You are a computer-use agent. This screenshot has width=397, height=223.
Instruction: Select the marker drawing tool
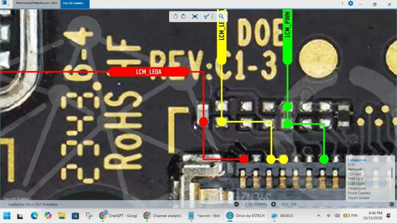pos(206,16)
